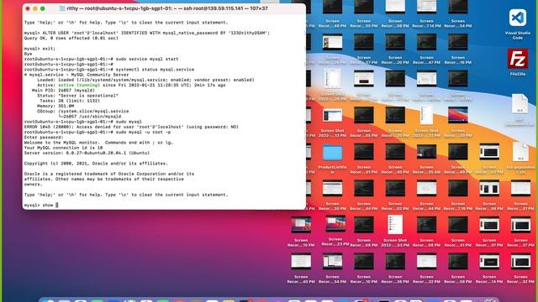Select Screen Recording ending 09 PM
This screenshot has height=302, width=538.
pyautogui.click(x=364, y=226)
